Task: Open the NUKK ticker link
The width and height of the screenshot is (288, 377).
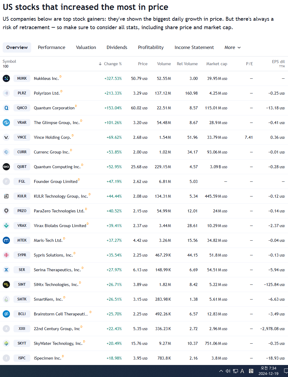Action: (22, 78)
